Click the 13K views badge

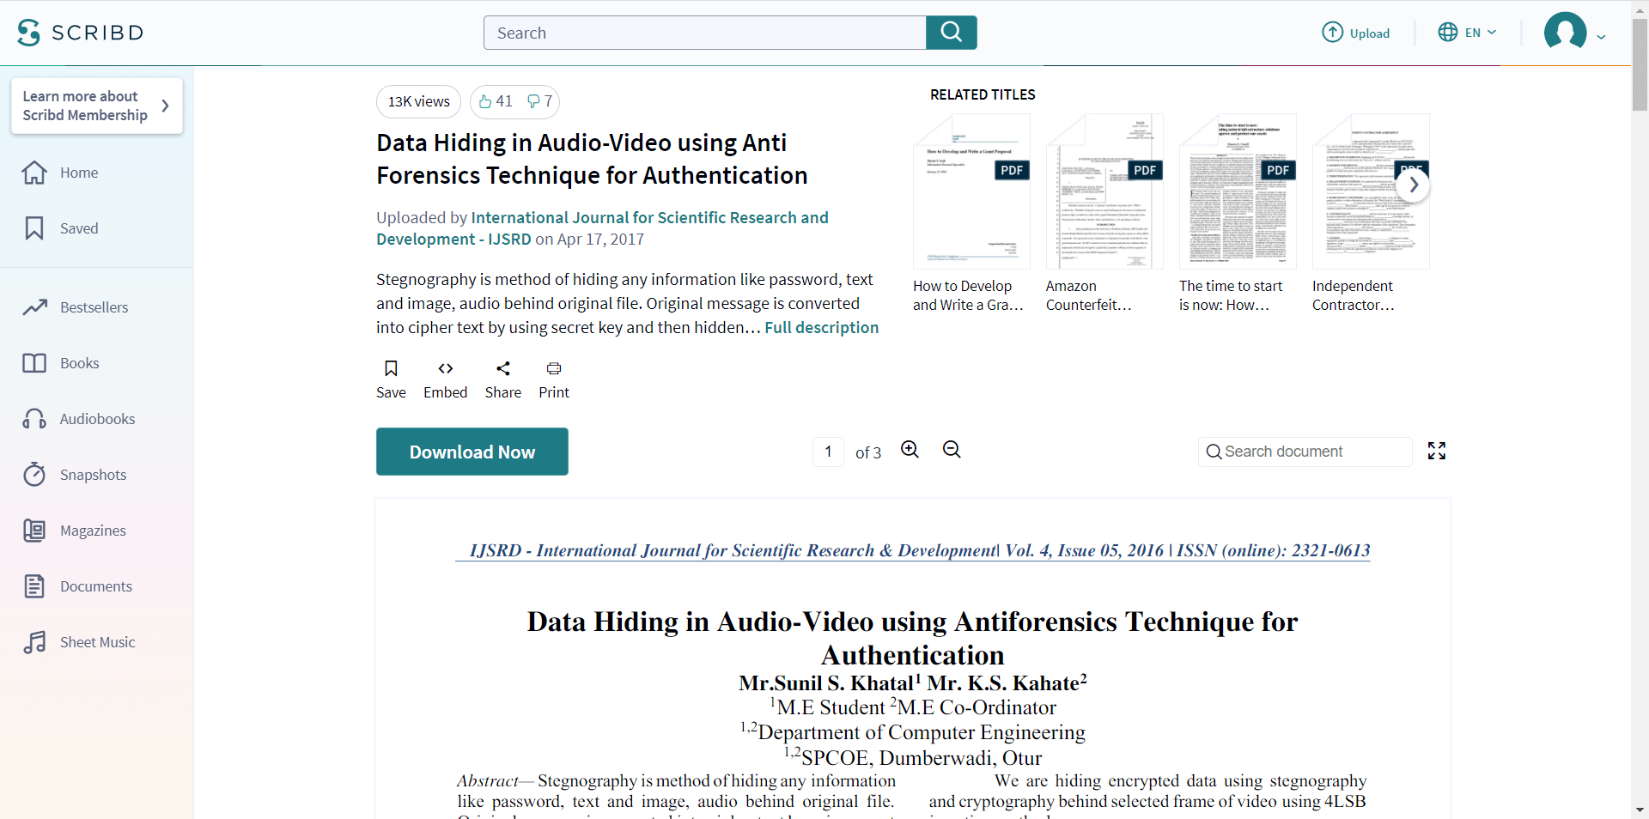[x=418, y=101]
